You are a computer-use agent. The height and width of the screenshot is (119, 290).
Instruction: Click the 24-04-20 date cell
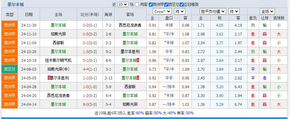point(29,95)
